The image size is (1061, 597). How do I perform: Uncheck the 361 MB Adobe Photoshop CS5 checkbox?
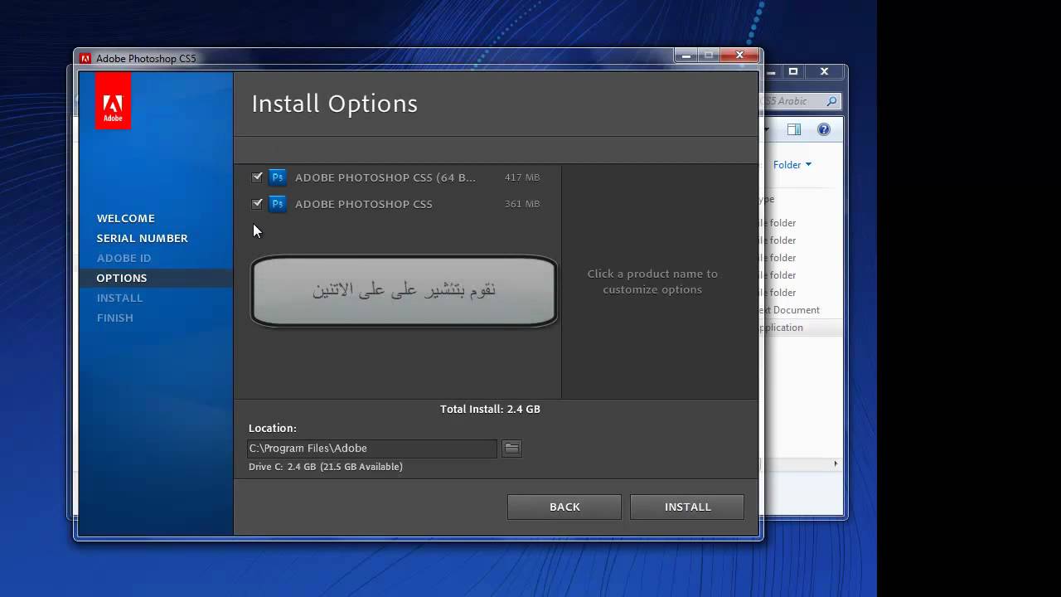257,203
